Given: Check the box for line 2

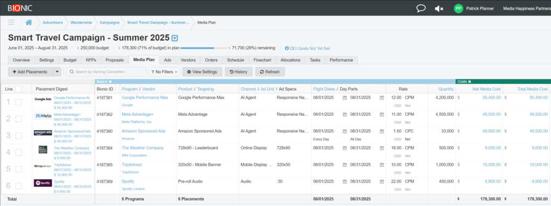Looking at the screenshot, I should tap(19, 119).
